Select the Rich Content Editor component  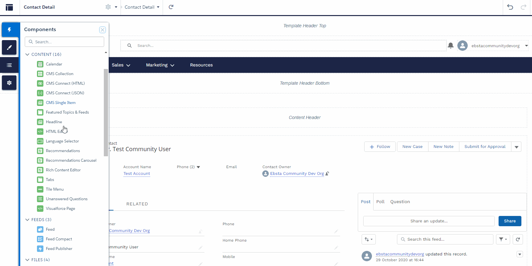63,170
